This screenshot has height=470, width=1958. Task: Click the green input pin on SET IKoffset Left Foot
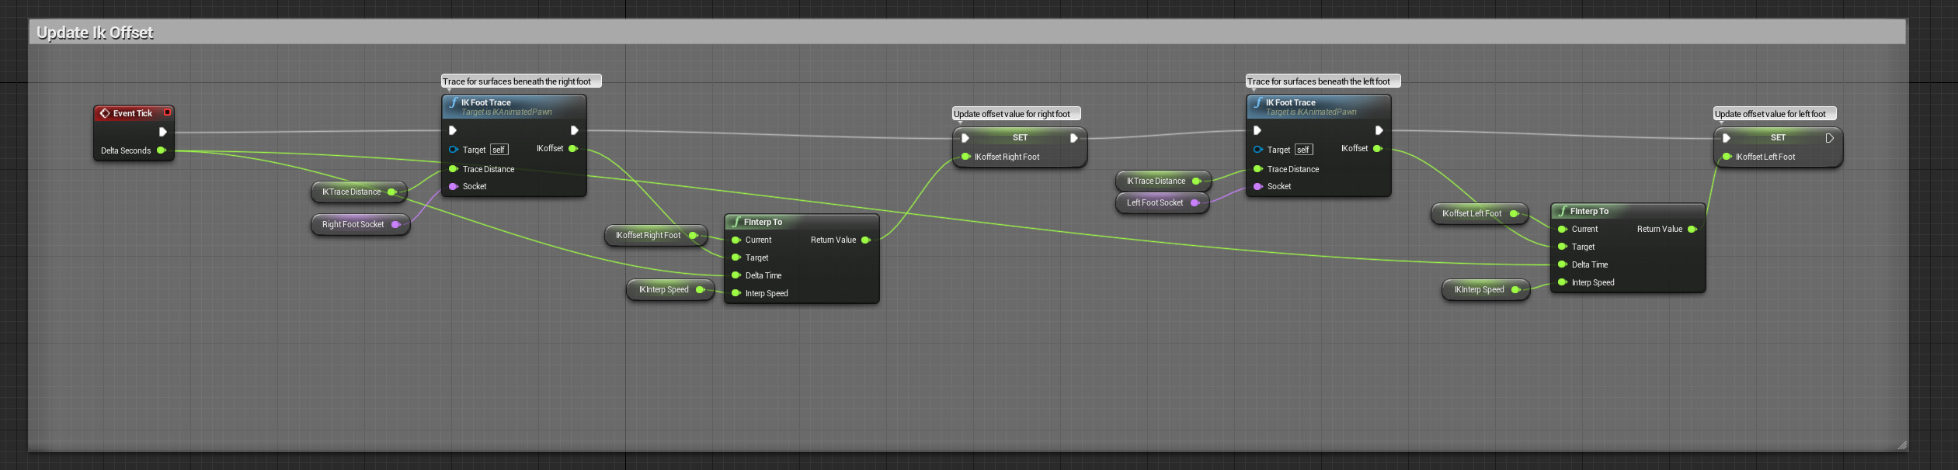coord(1727,157)
